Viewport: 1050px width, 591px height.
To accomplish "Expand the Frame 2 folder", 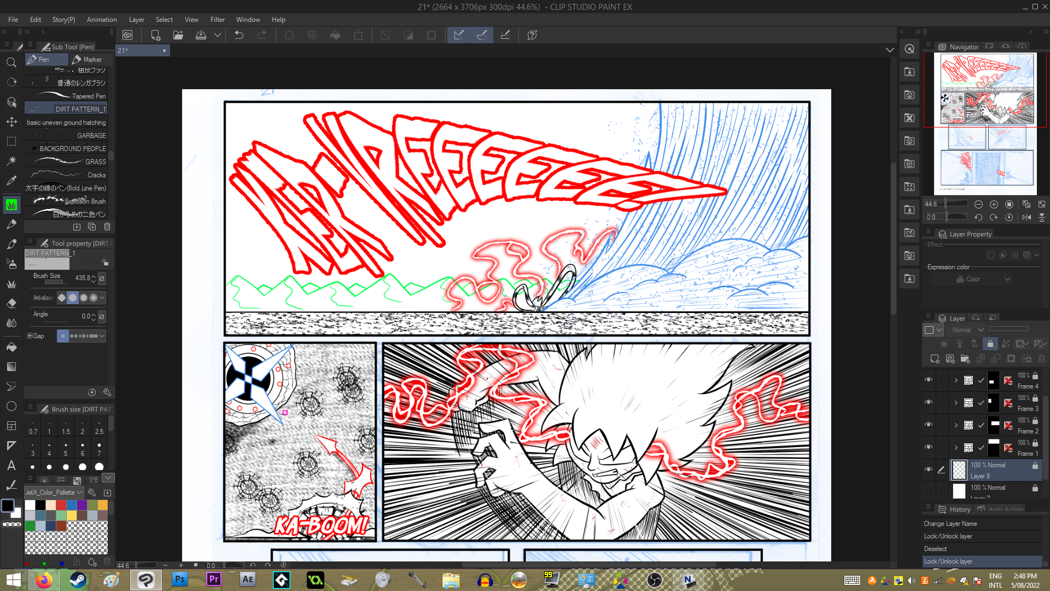I will [x=956, y=425].
